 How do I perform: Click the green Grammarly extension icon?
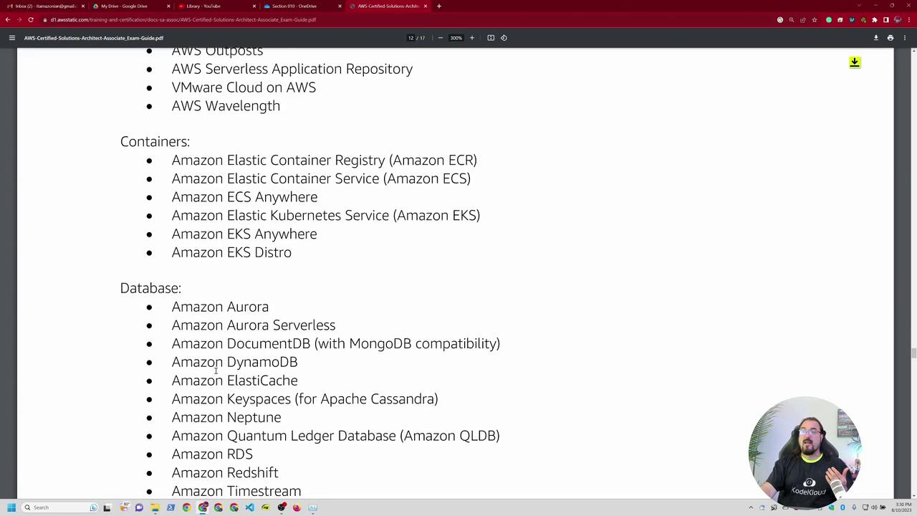(829, 20)
